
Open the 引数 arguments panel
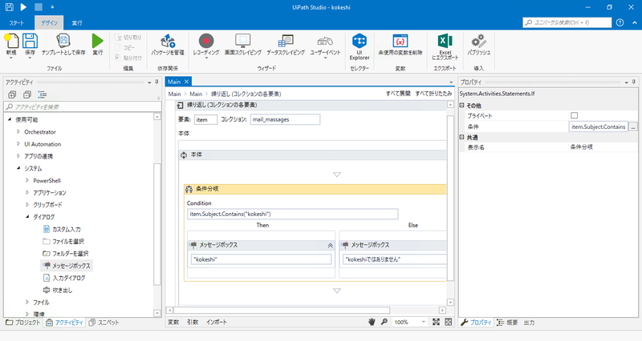[193, 323]
